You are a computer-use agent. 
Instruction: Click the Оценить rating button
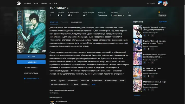coord(162,15)
